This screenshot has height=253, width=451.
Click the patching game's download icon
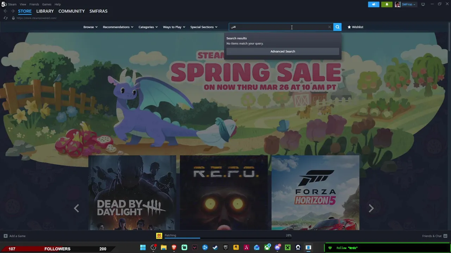click(x=159, y=236)
